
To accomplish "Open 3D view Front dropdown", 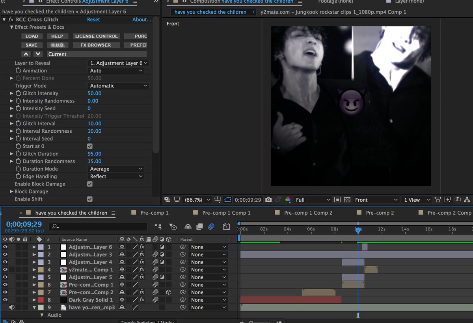I will 376,200.
